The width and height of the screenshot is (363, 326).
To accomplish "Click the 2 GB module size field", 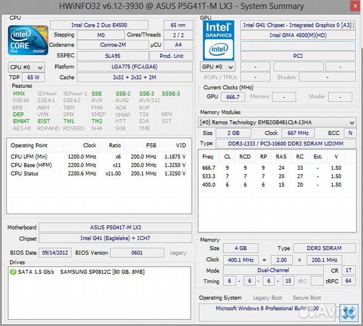I will (233, 133).
